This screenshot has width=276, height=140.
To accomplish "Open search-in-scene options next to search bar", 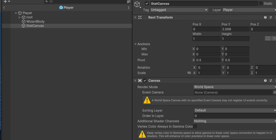I will [129, 1].
